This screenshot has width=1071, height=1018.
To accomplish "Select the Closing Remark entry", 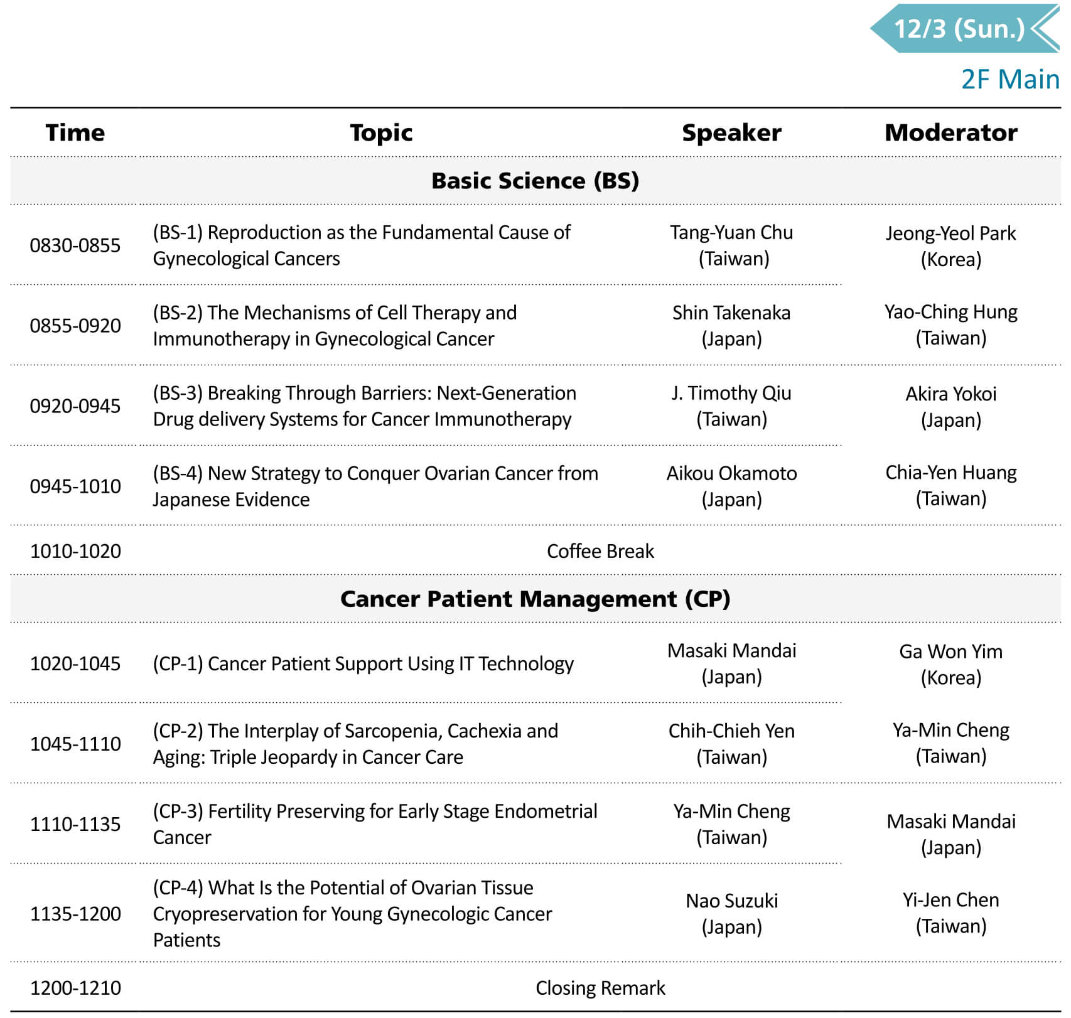I will [x=600, y=988].
